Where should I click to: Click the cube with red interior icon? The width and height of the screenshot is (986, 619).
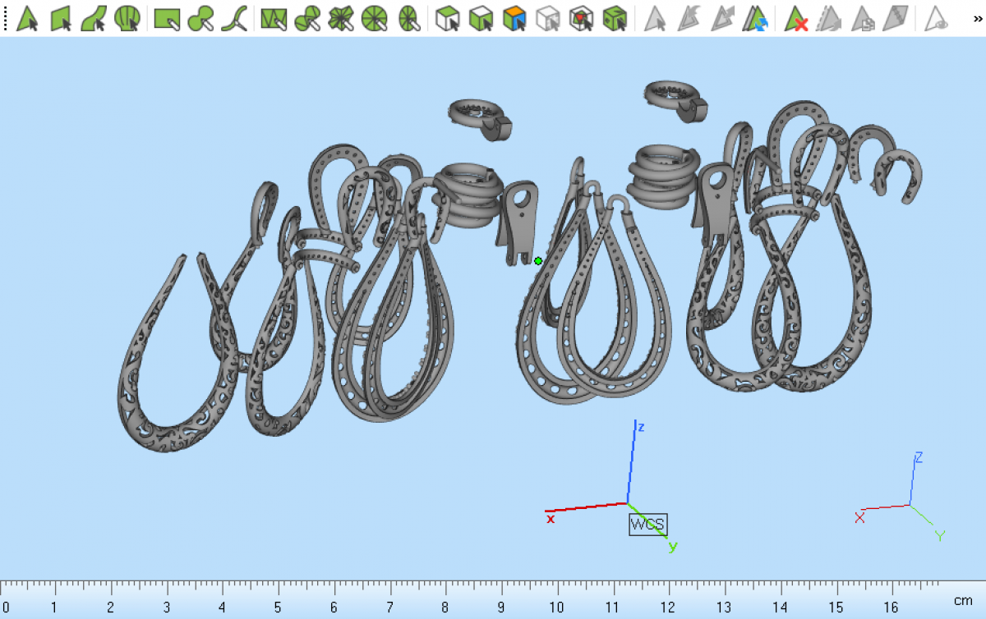click(582, 18)
